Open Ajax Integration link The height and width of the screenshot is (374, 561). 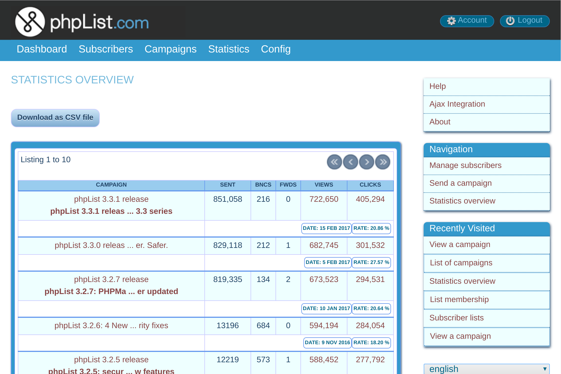(x=486, y=104)
